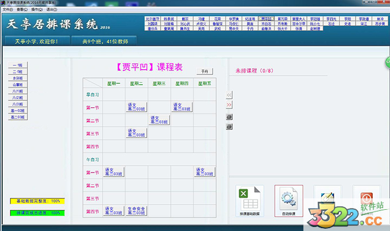
Task: Click the 排课完成总进度 100% green bar
Action: [x=37, y=213]
